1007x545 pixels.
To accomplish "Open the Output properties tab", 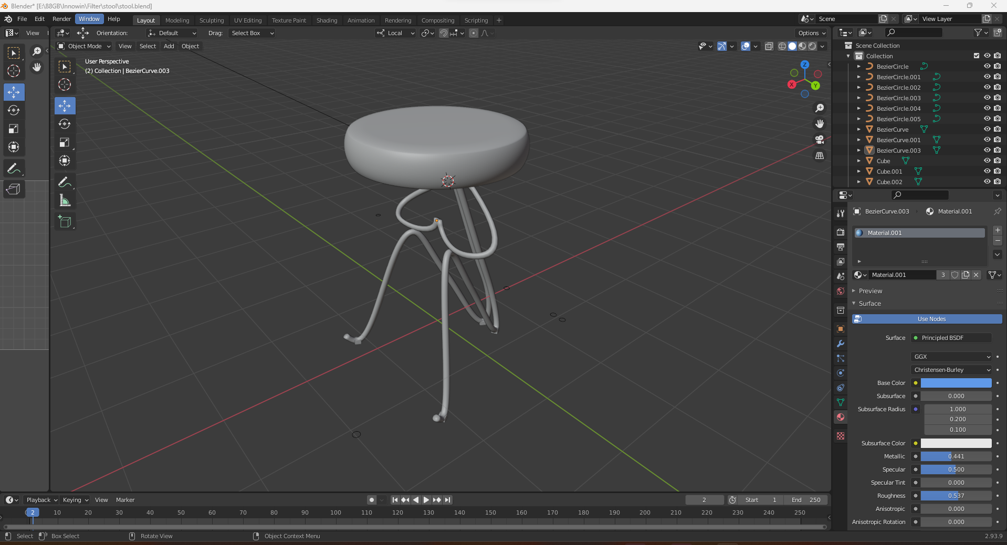I will click(x=841, y=247).
